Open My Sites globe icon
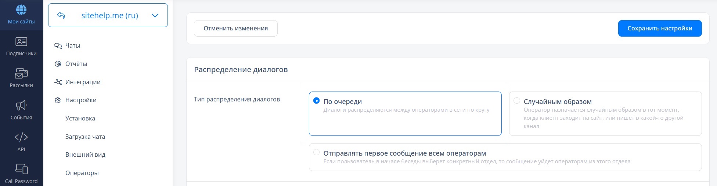The width and height of the screenshot is (717, 186). coord(21,10)
